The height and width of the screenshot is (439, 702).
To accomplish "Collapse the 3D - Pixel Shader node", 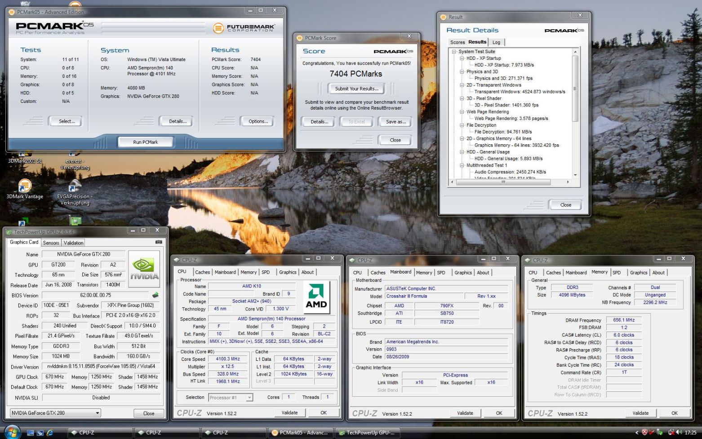I will [x=462, y=98].
